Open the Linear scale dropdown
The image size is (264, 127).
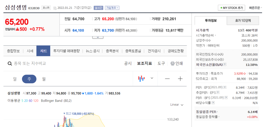tap(177, 105)
